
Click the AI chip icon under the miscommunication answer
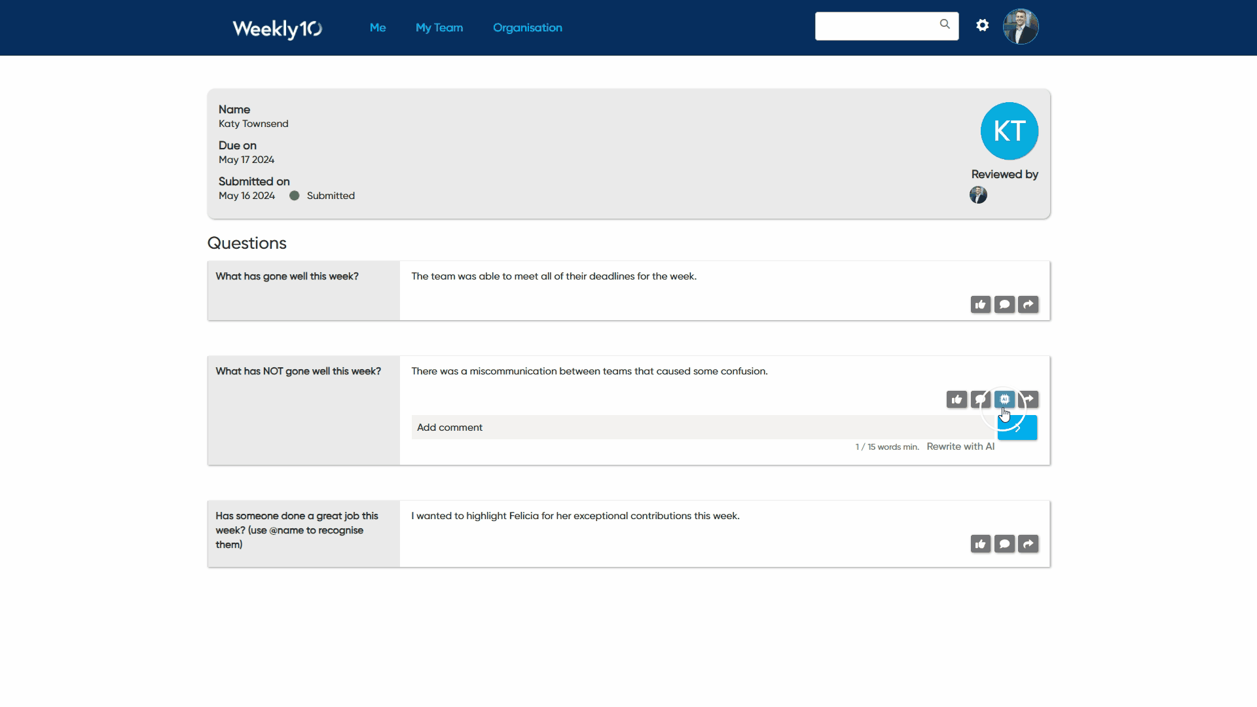coord(1004,399)
